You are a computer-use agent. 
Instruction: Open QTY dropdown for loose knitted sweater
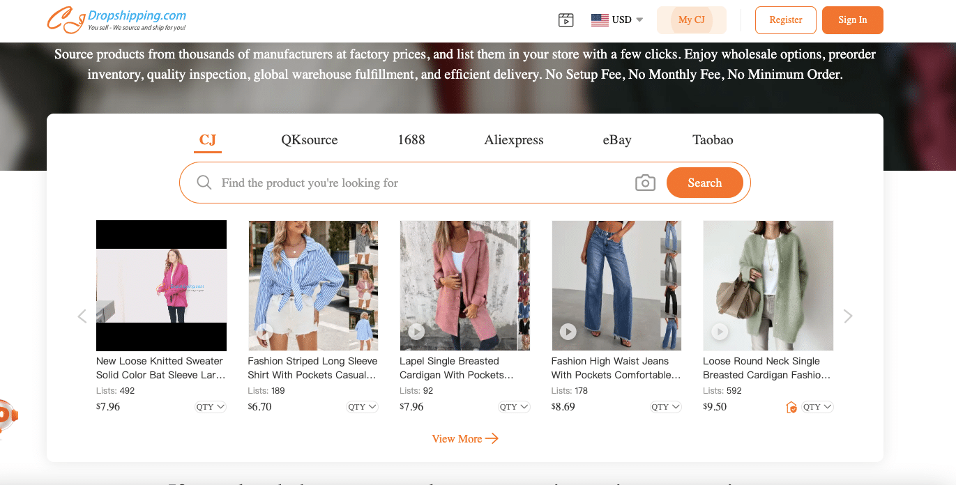[210, 406]
